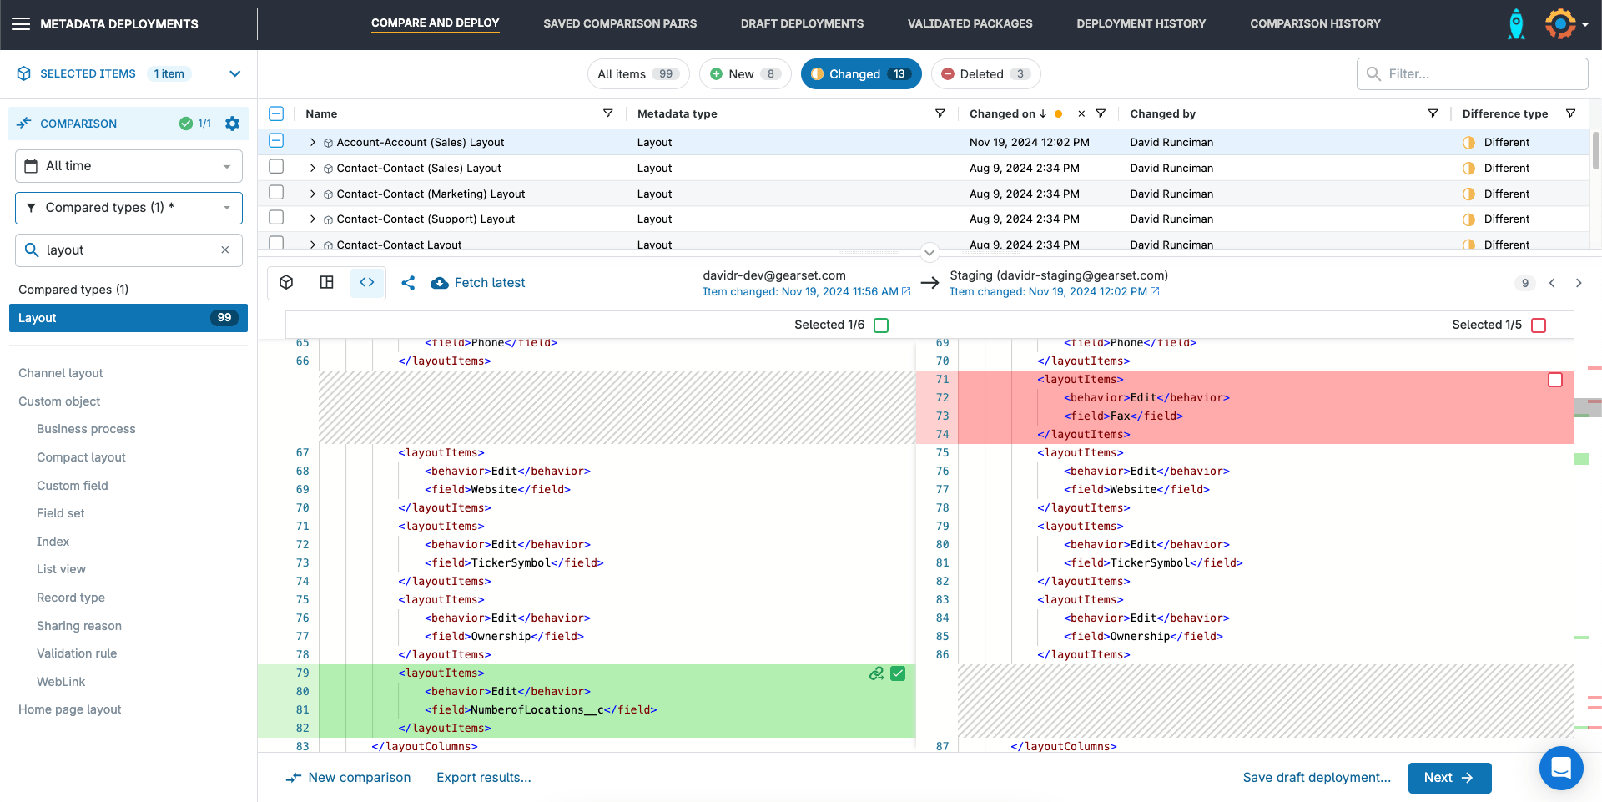1602x802 pixels.
Task: Open the hamburger navigation menu
Action: coord(21,24)
